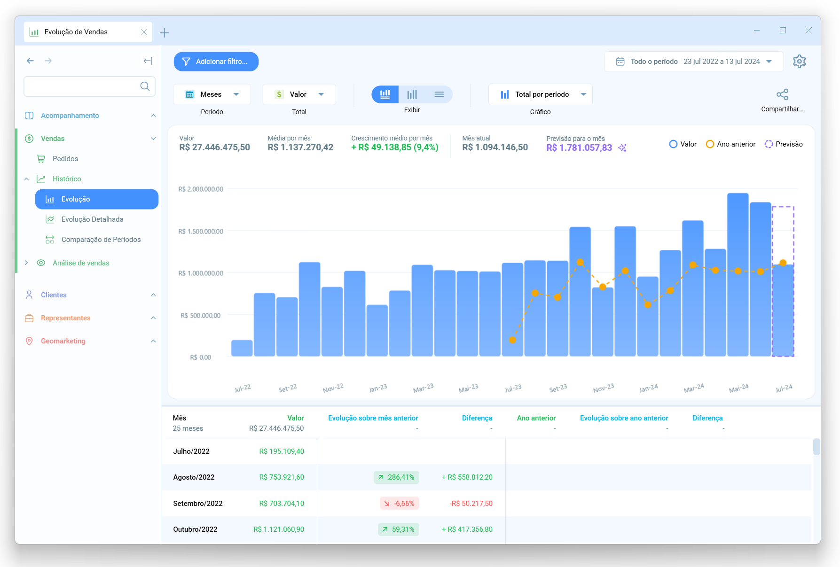Select Evolução sidebar item
840x567 pixels.
point(97,199)
